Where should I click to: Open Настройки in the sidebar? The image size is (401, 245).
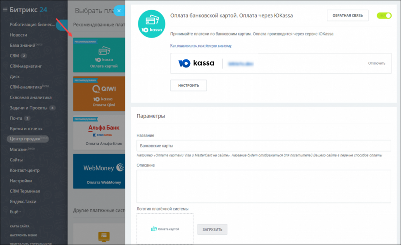click(21, 181)
